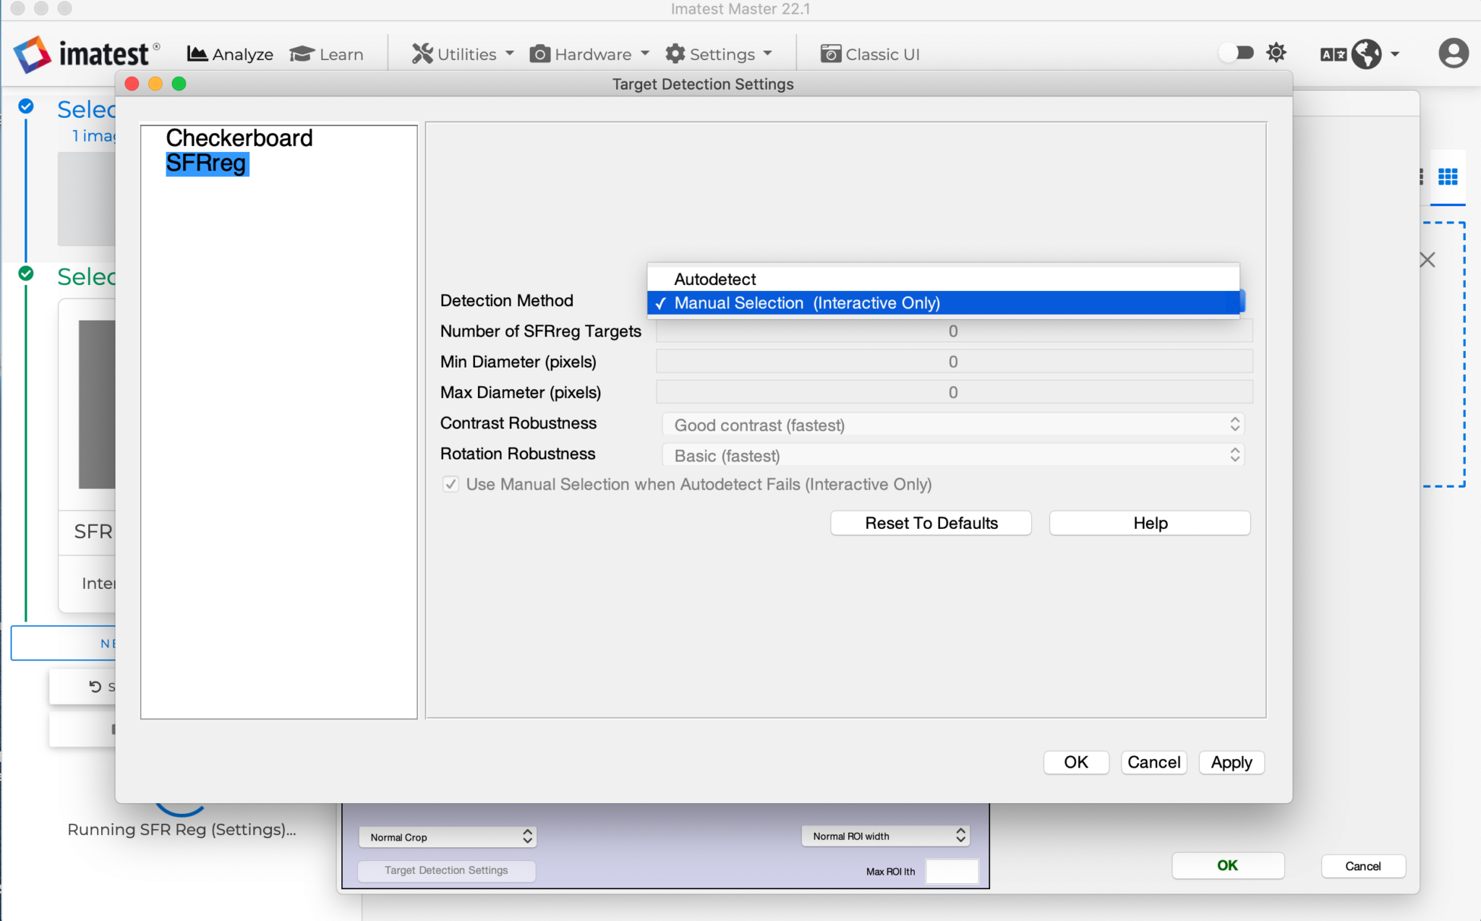Toggle the dark mode switch
Image resolution: width=1481 pixels, height=921 pixels.
click(x=1237, y=53)
